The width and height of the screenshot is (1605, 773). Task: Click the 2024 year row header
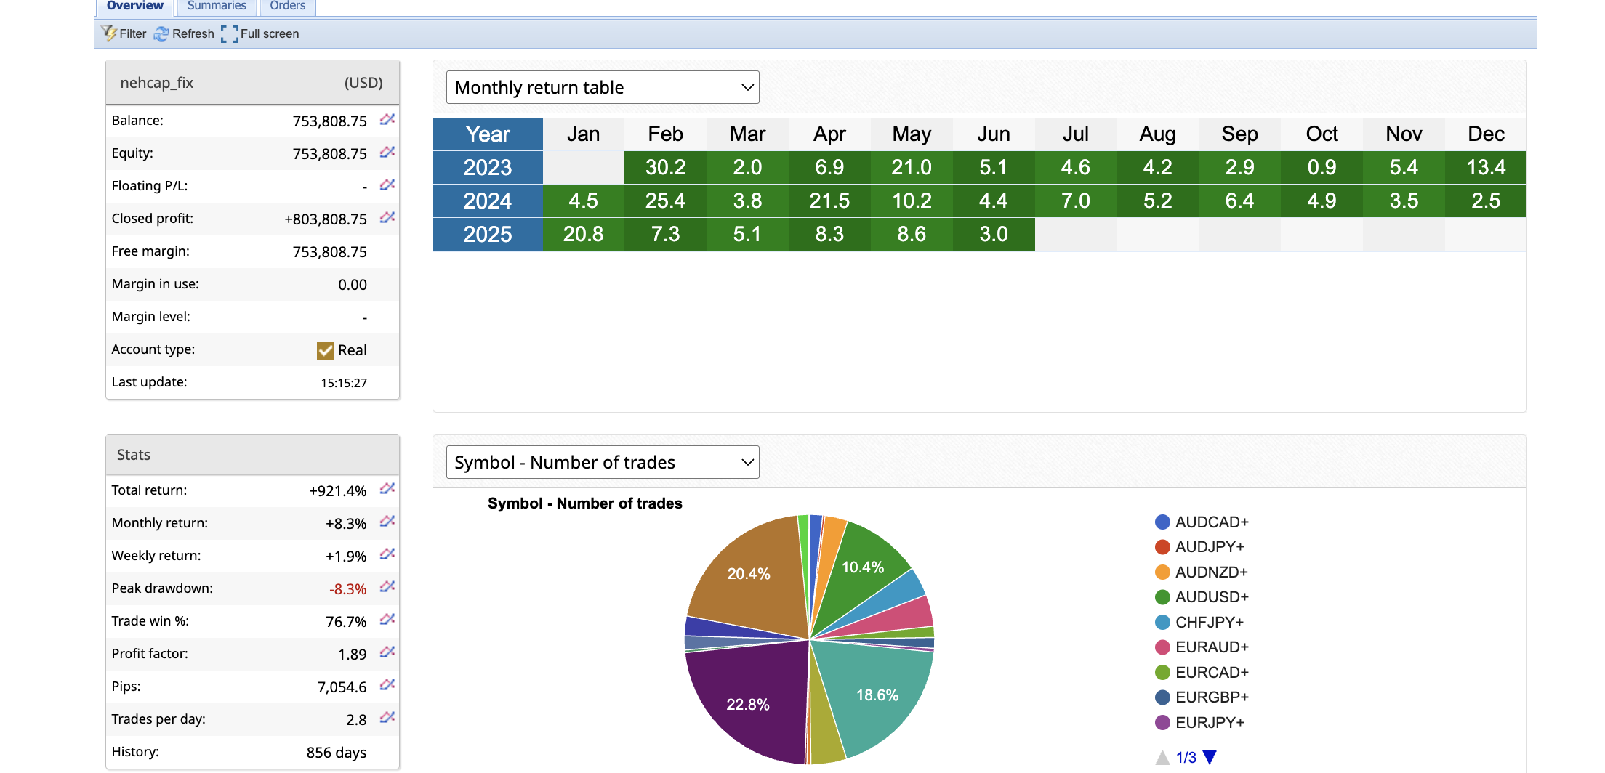tap(488, 201)
